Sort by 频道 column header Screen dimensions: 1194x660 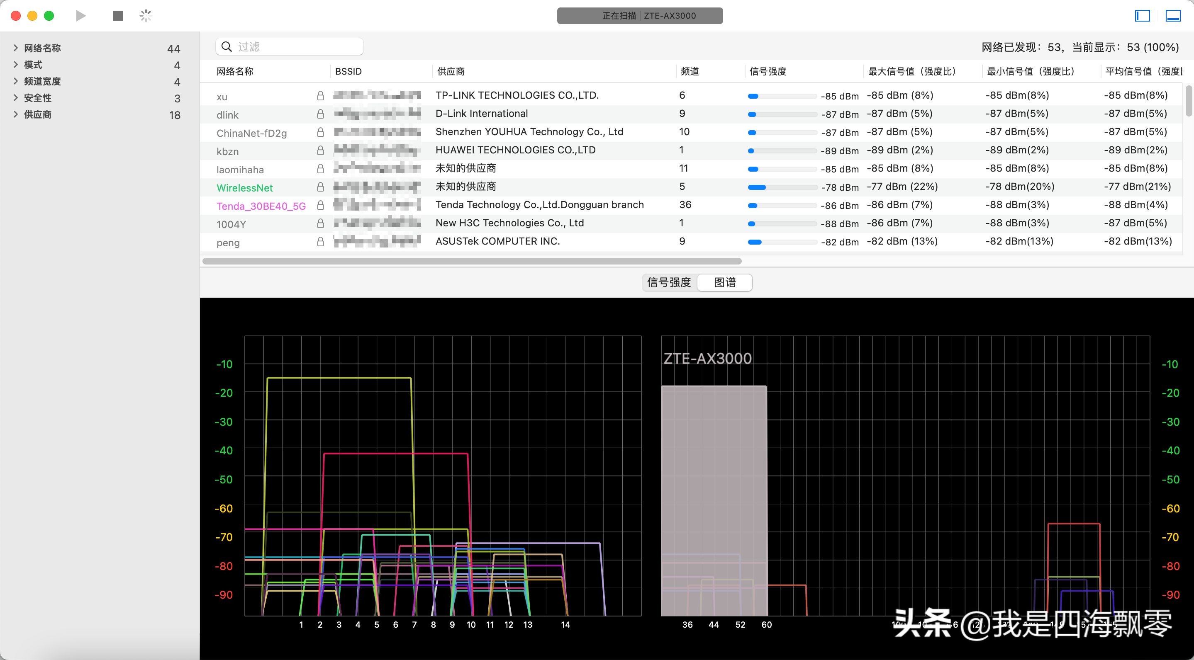tap(690, 71)
